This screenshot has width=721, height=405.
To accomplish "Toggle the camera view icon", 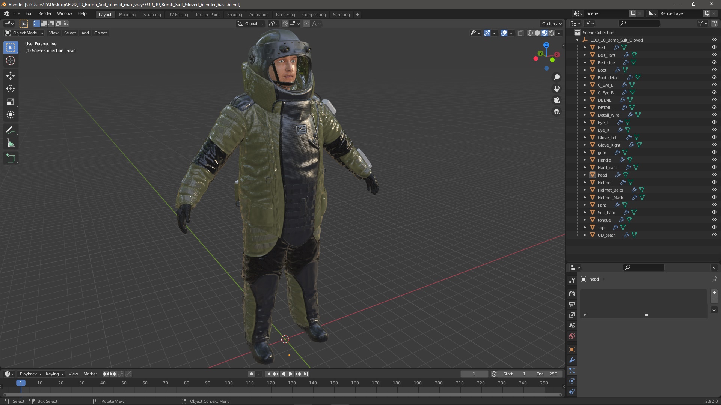I will coord(557,100).
